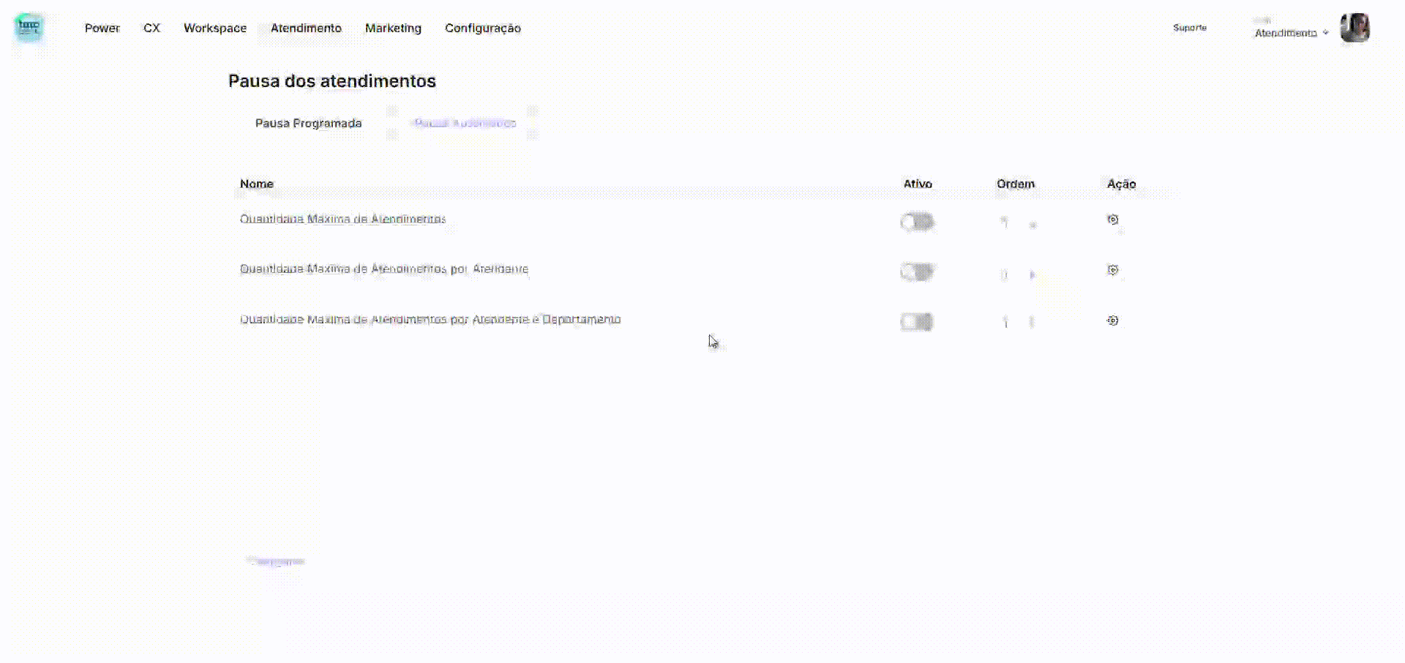
Task: Click the CX navigation item
Action: tap(151, 29)
